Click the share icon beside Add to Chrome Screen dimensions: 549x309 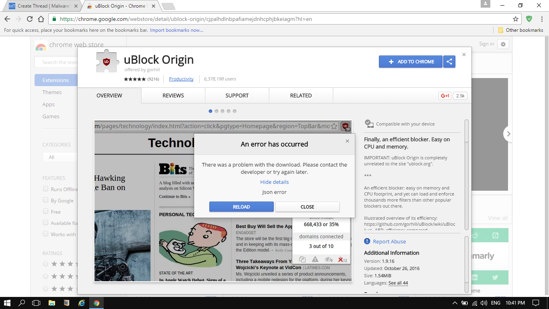pos(449,62)
